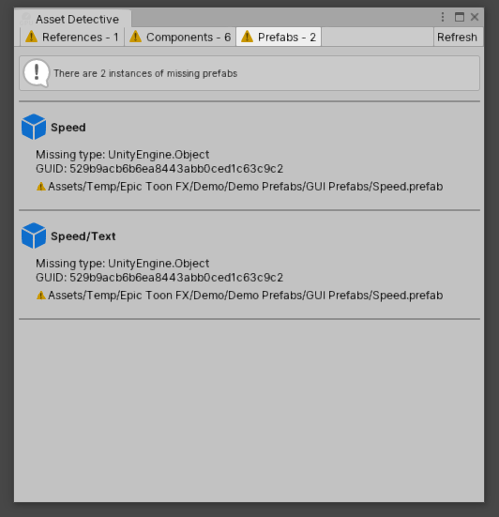Click the warning icon on Components tab

(x=135, y=37)
